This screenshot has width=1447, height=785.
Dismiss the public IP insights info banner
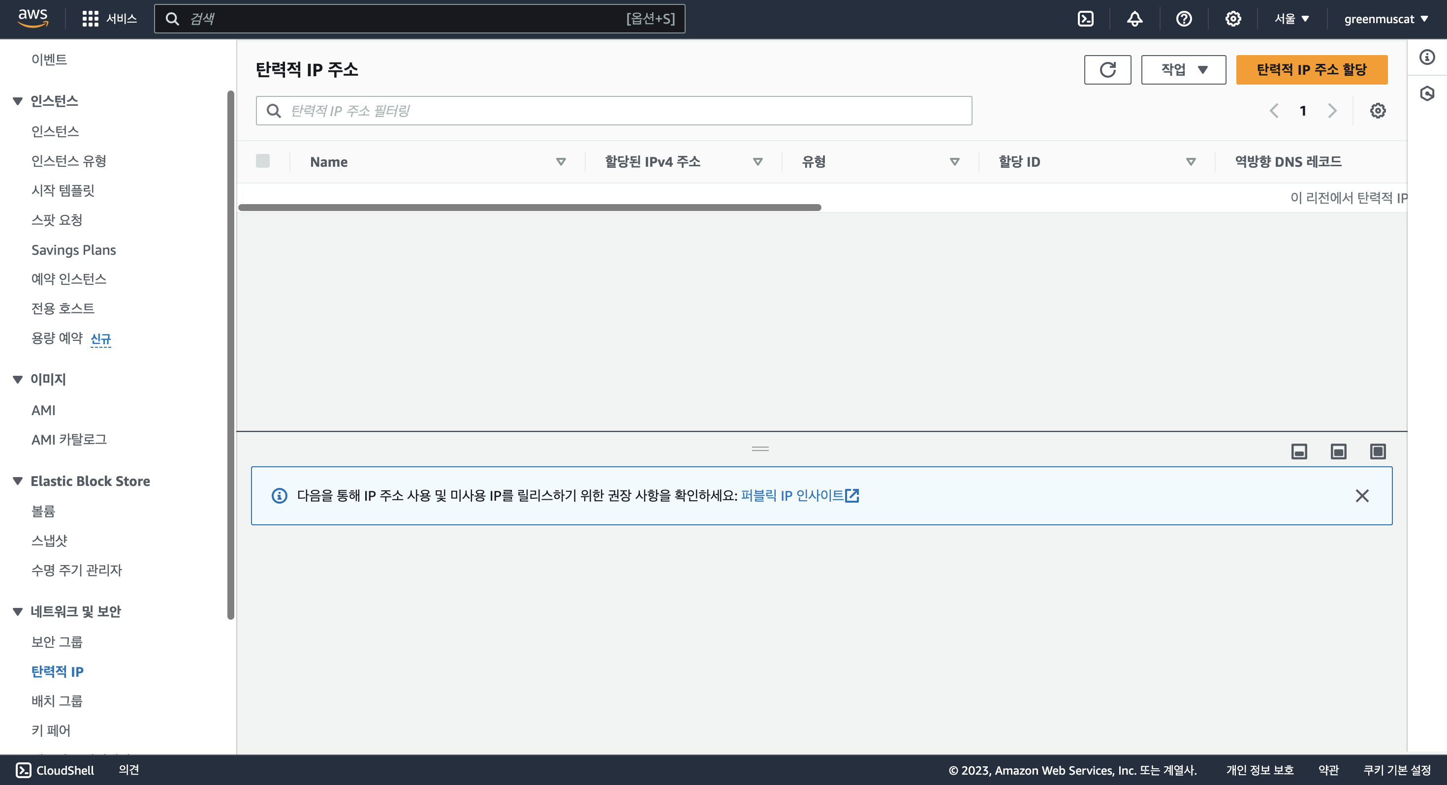point(1362,495)
